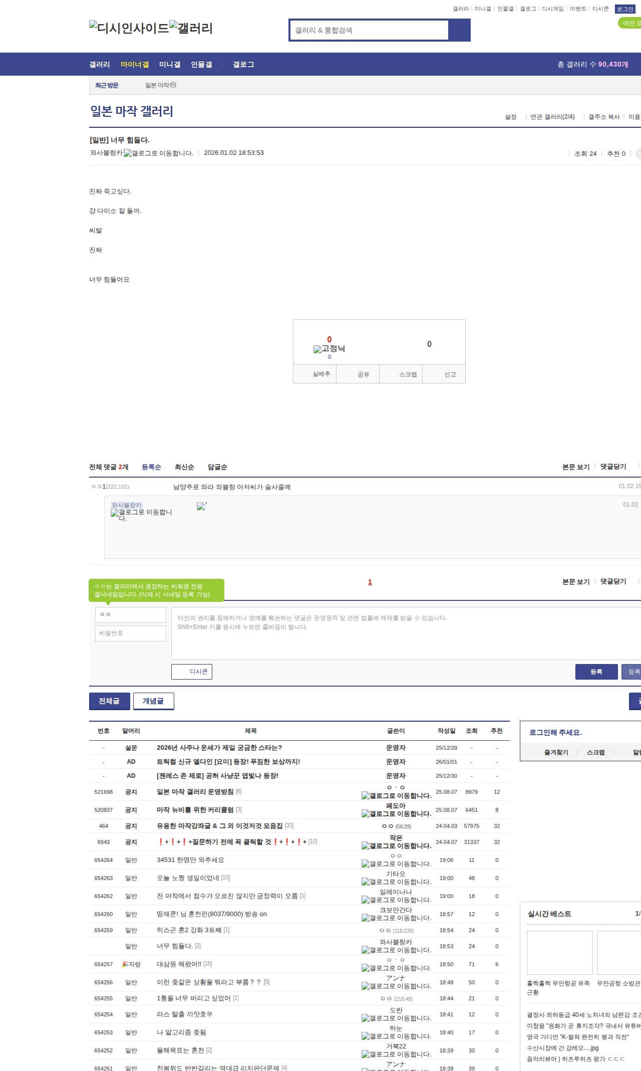
Task: Click the 비밀번호 password field
Action: [x=131, y=633]
